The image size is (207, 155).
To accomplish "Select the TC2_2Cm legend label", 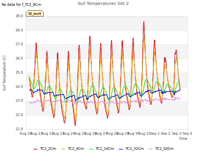I will 48,149.
